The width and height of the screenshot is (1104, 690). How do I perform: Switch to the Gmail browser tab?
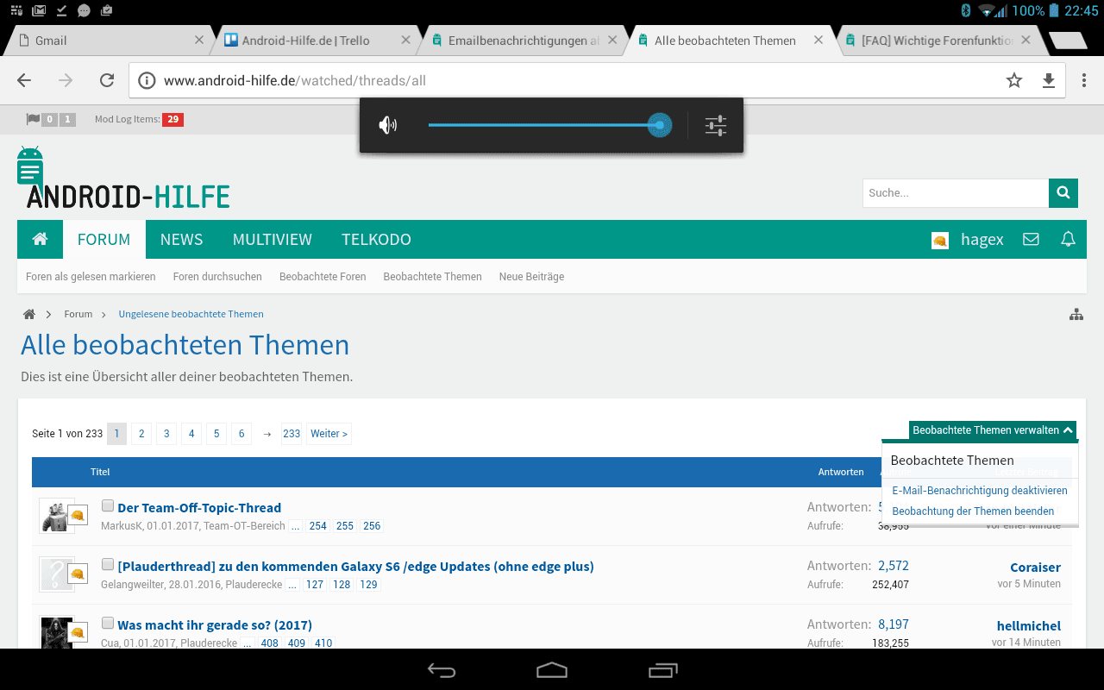103,41
